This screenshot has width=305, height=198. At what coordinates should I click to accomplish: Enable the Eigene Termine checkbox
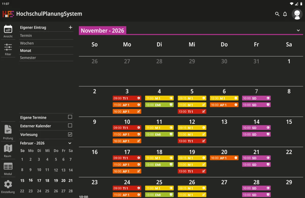coord(70,117)
